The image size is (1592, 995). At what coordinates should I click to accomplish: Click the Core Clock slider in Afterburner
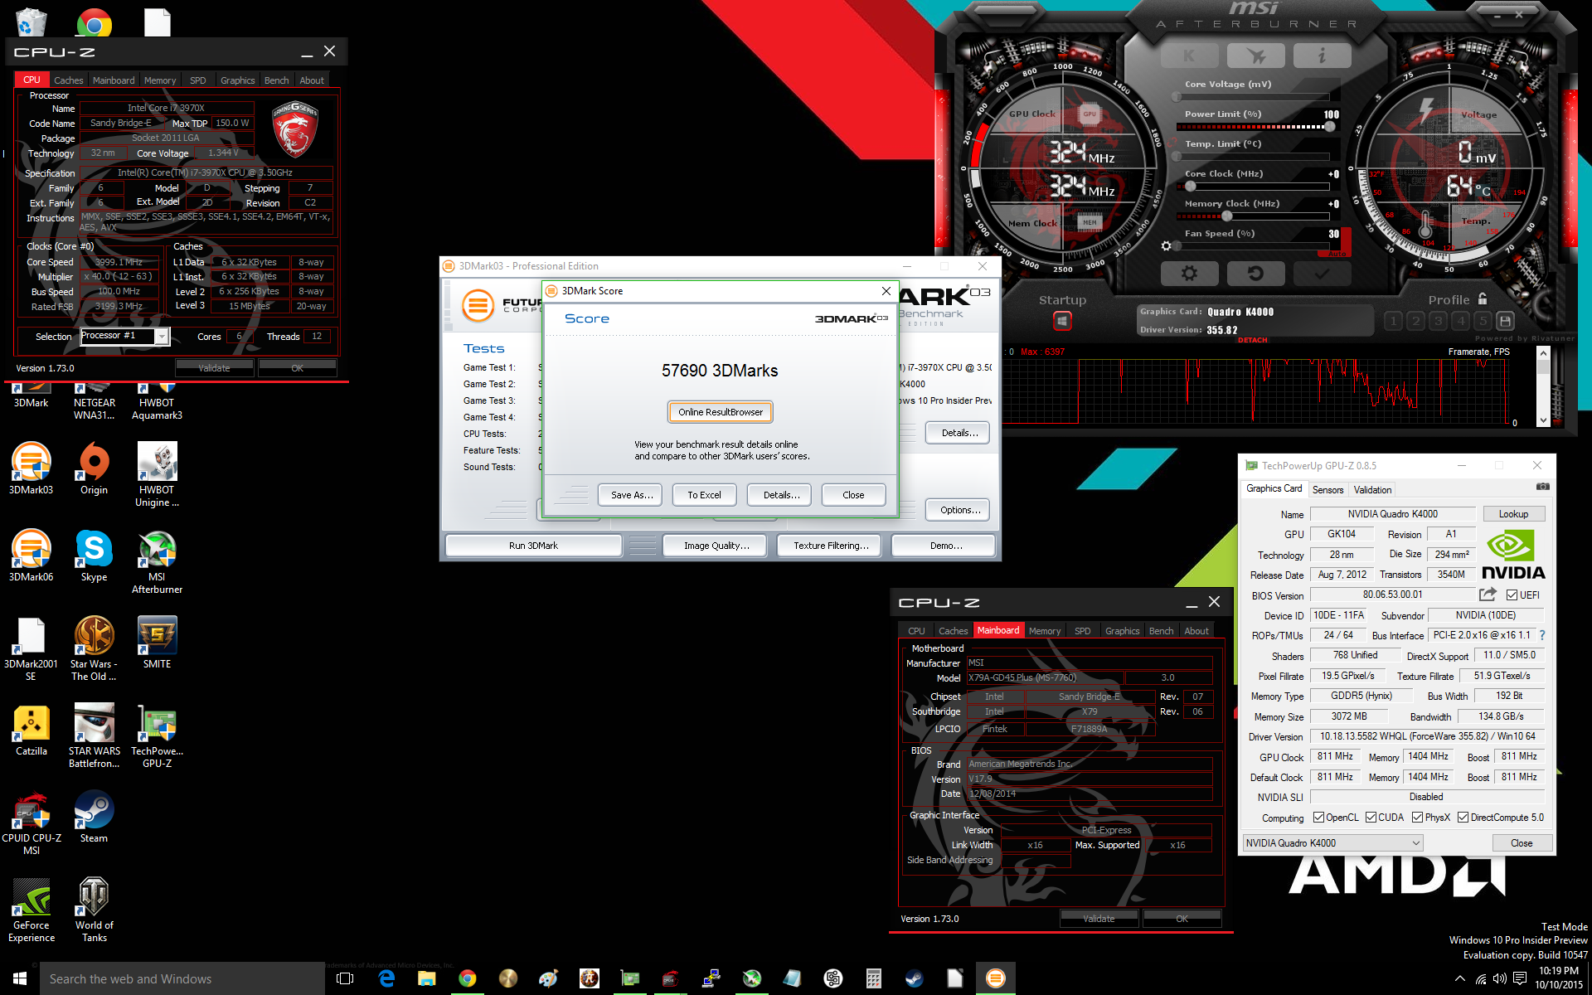pos(1253,187)
